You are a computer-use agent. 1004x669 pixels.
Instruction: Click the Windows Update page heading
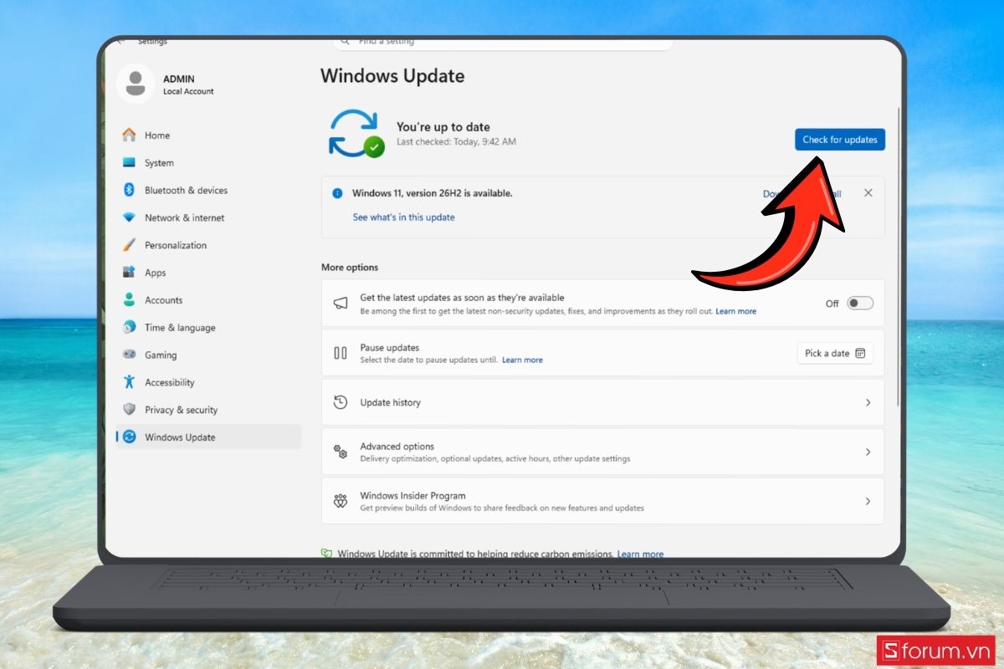pyautogui.click(x=392, y=76)
